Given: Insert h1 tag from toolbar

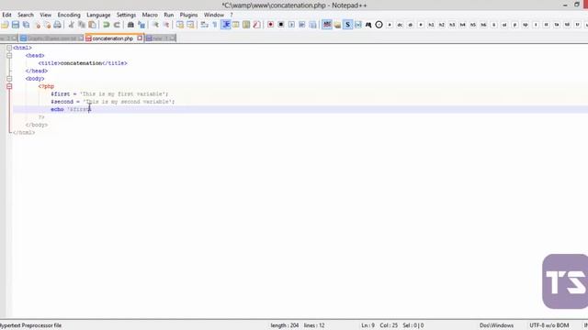Looking at the screenshot, I should point(431,25).
